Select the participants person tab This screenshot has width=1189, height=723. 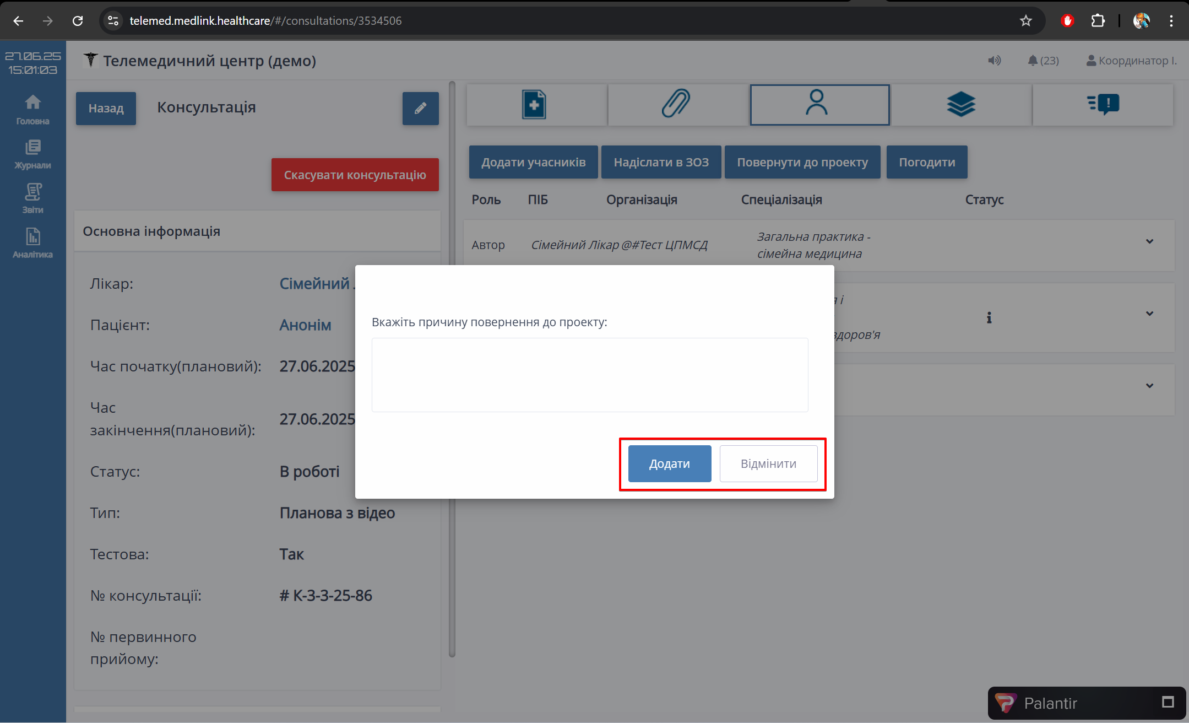pyautogui.click(x=819, y=104)
